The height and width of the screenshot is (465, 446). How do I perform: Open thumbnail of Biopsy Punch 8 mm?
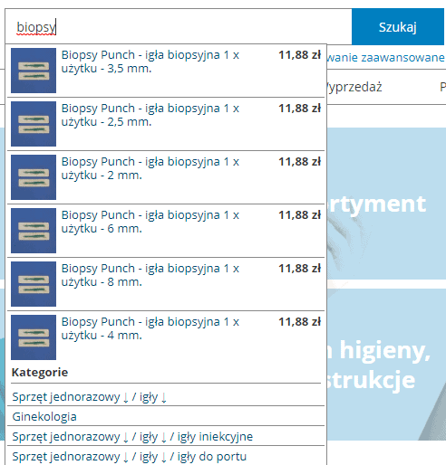(34, 284)
